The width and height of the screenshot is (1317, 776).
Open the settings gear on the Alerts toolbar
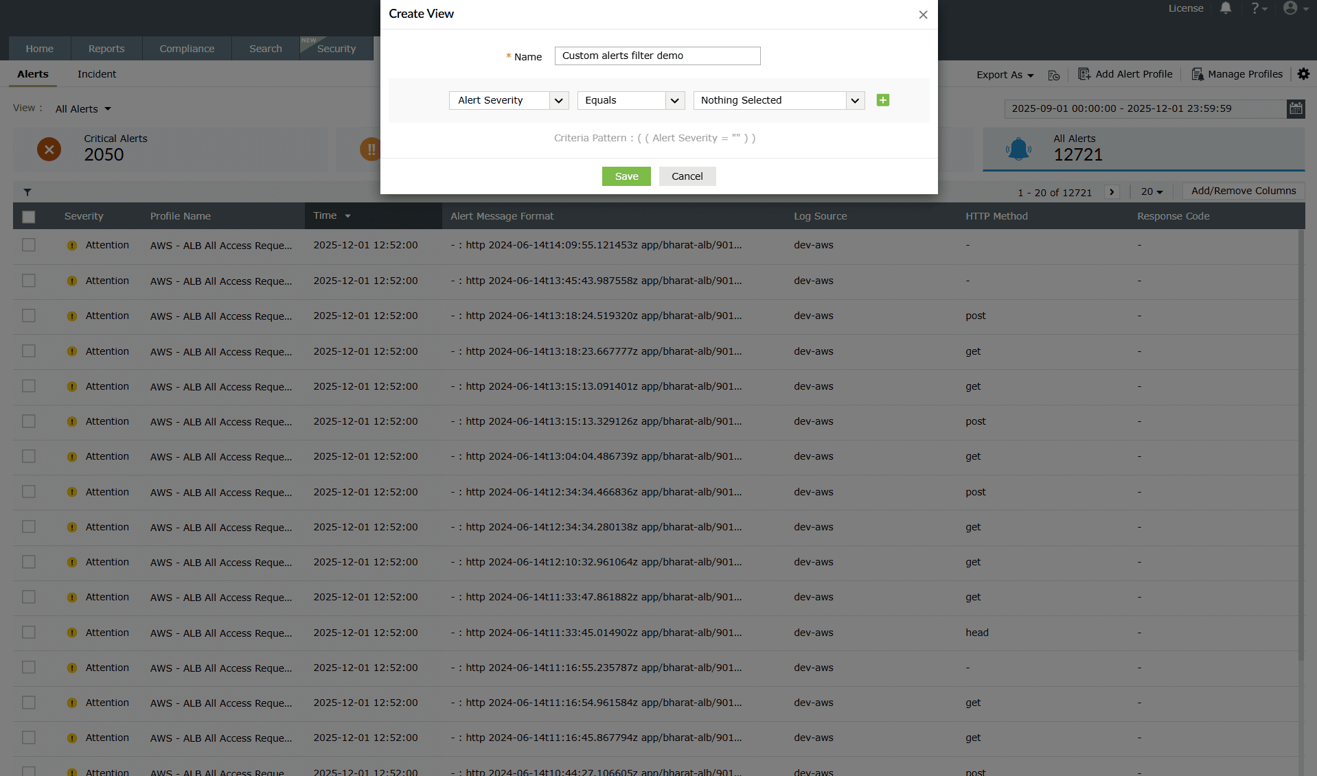(x=1303, y=74)
